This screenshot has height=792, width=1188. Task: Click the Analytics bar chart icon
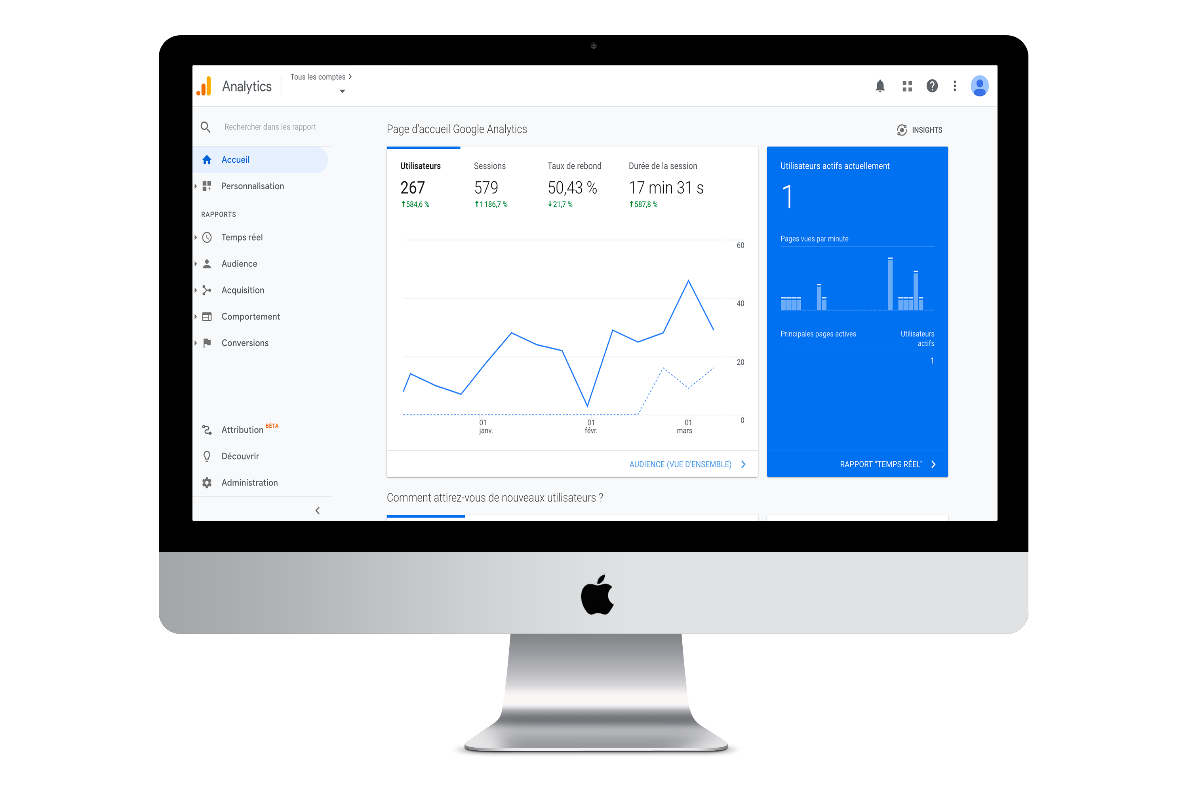coord(205,86)
